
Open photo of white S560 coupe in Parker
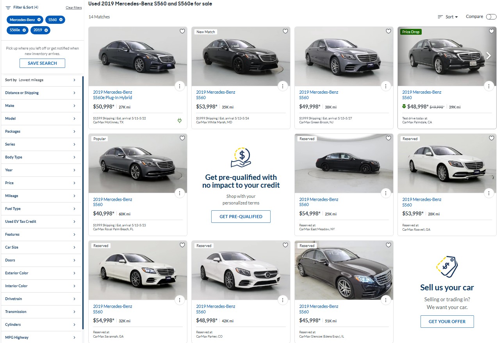(x=241, y=270)
